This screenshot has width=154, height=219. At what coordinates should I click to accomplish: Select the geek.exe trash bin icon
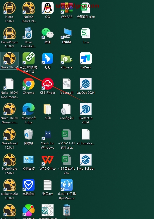[x=67, y=210]
